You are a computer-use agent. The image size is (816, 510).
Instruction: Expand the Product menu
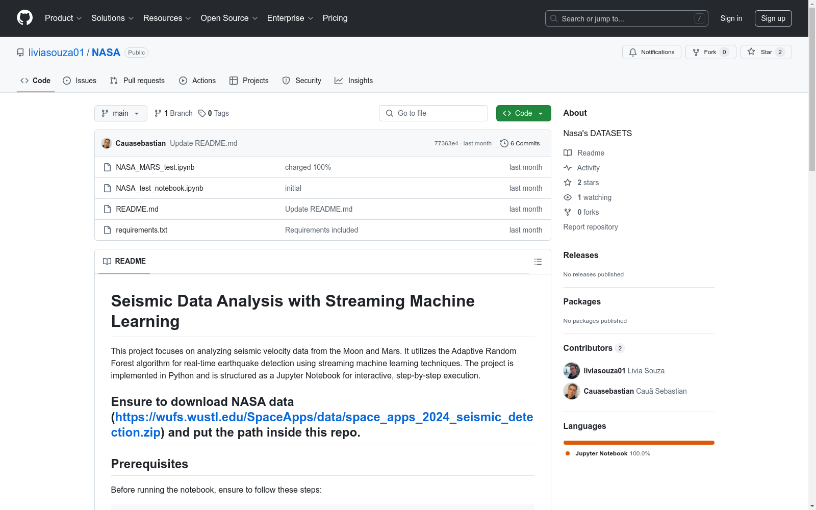[x=63, y=18]
